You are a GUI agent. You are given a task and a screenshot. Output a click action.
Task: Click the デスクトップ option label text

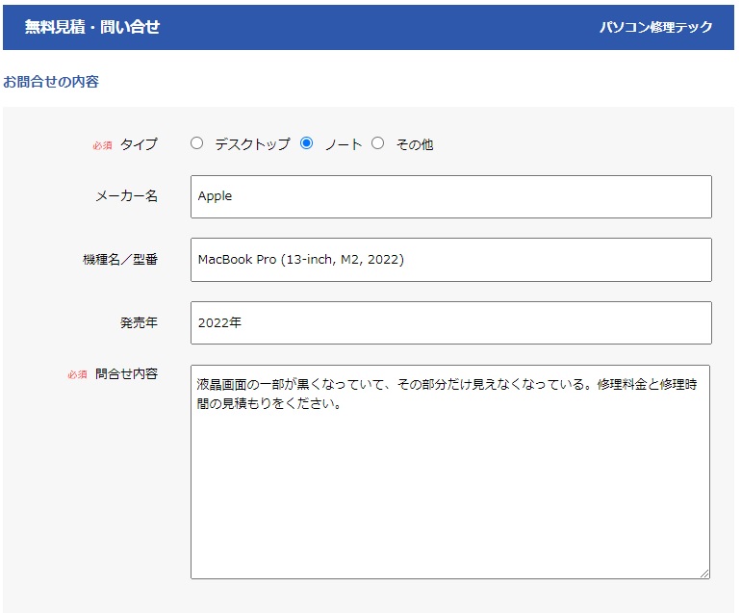[x=252, y=144]
